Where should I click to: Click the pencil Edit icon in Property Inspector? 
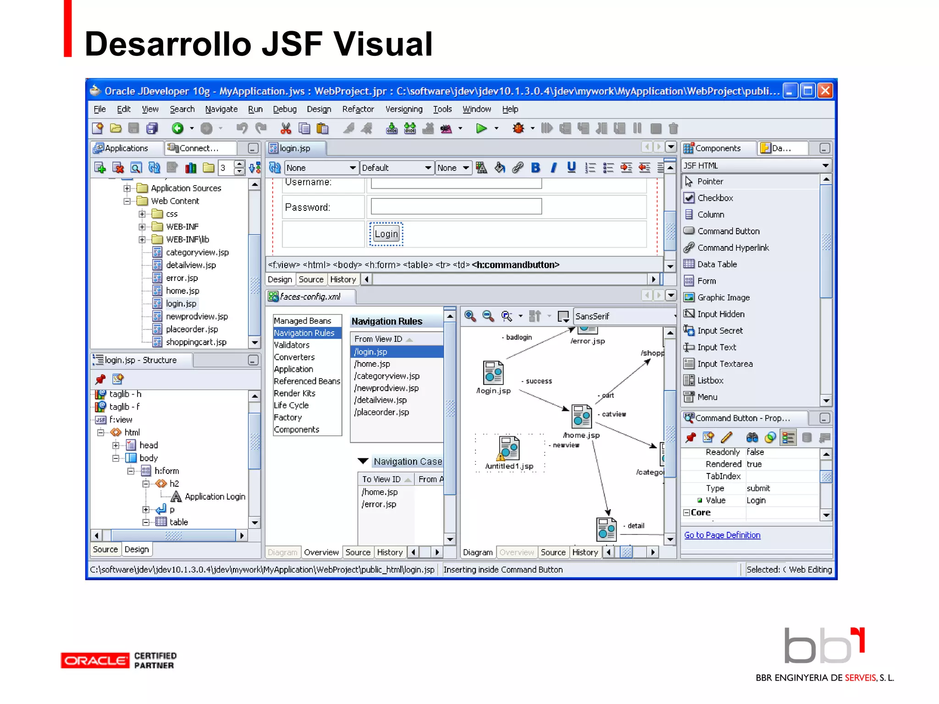(x=726, y=438)
